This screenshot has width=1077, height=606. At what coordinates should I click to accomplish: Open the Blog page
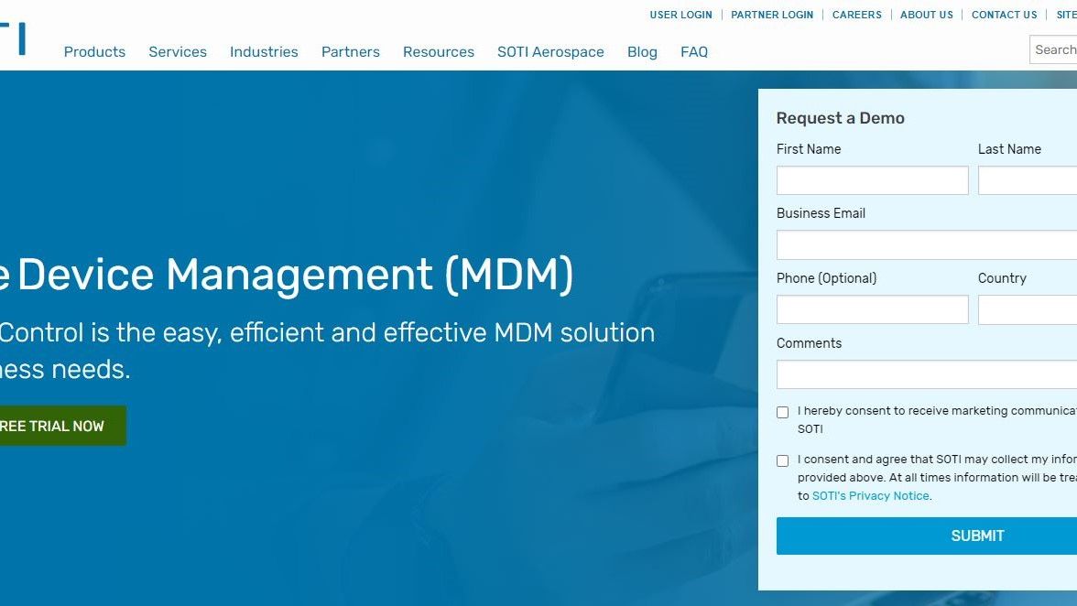coord(642,52)
